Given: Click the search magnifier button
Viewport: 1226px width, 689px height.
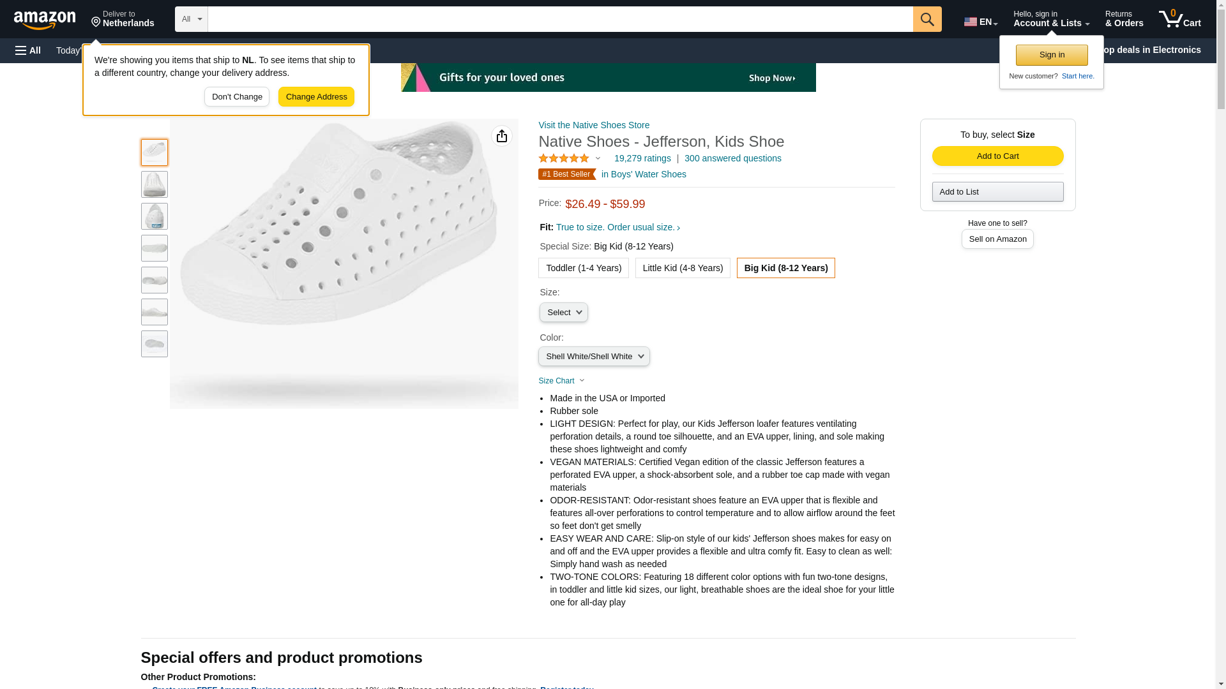Looking at the screenshot, I should (927, 19).
